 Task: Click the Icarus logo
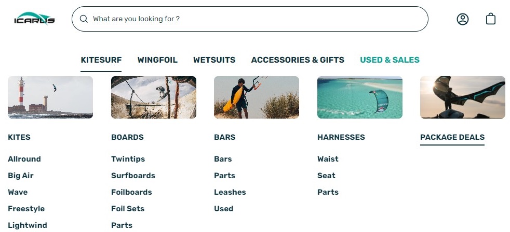[34, 19]
